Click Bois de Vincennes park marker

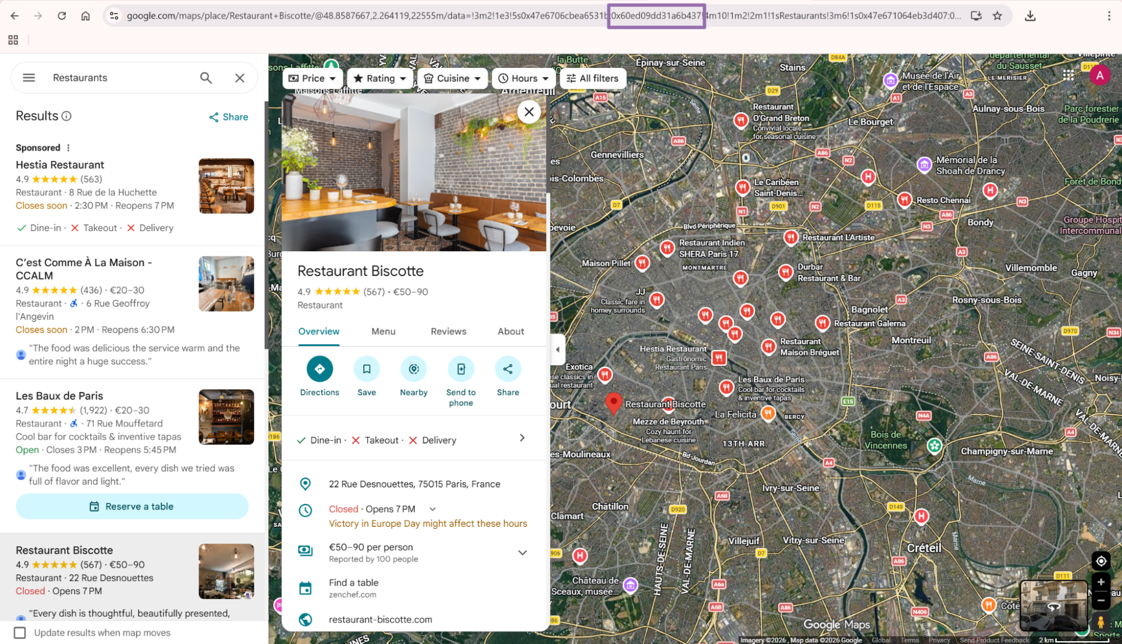pos(934,446)
